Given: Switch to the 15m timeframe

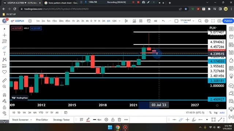Looking at the screenshot, I should [54, 21].
